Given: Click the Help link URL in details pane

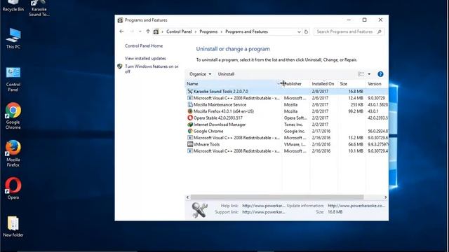Looking at the screenshot, I should [x=264, y=205].
